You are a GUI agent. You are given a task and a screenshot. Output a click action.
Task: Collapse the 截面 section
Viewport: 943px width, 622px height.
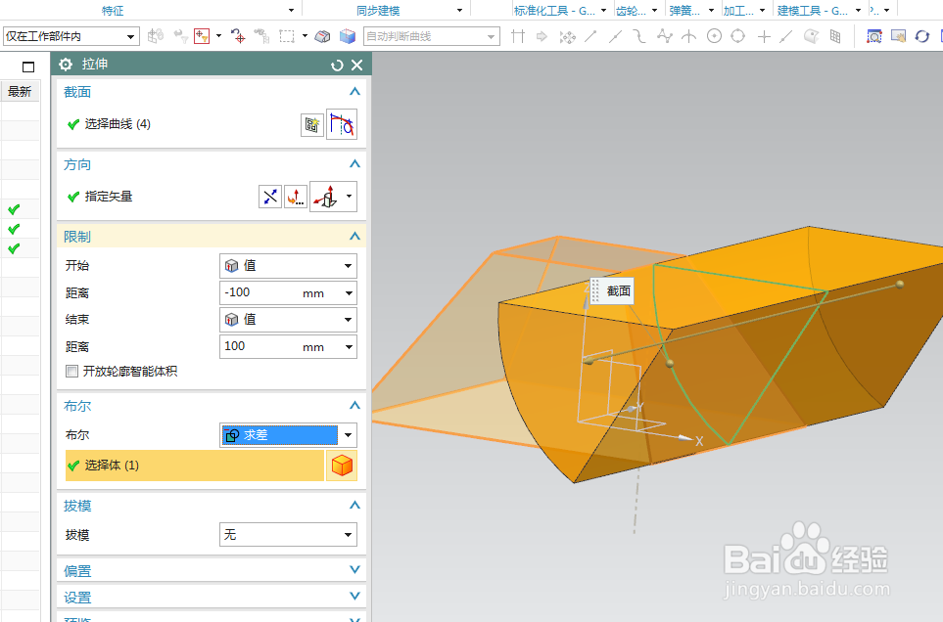[x=354, y=91]
